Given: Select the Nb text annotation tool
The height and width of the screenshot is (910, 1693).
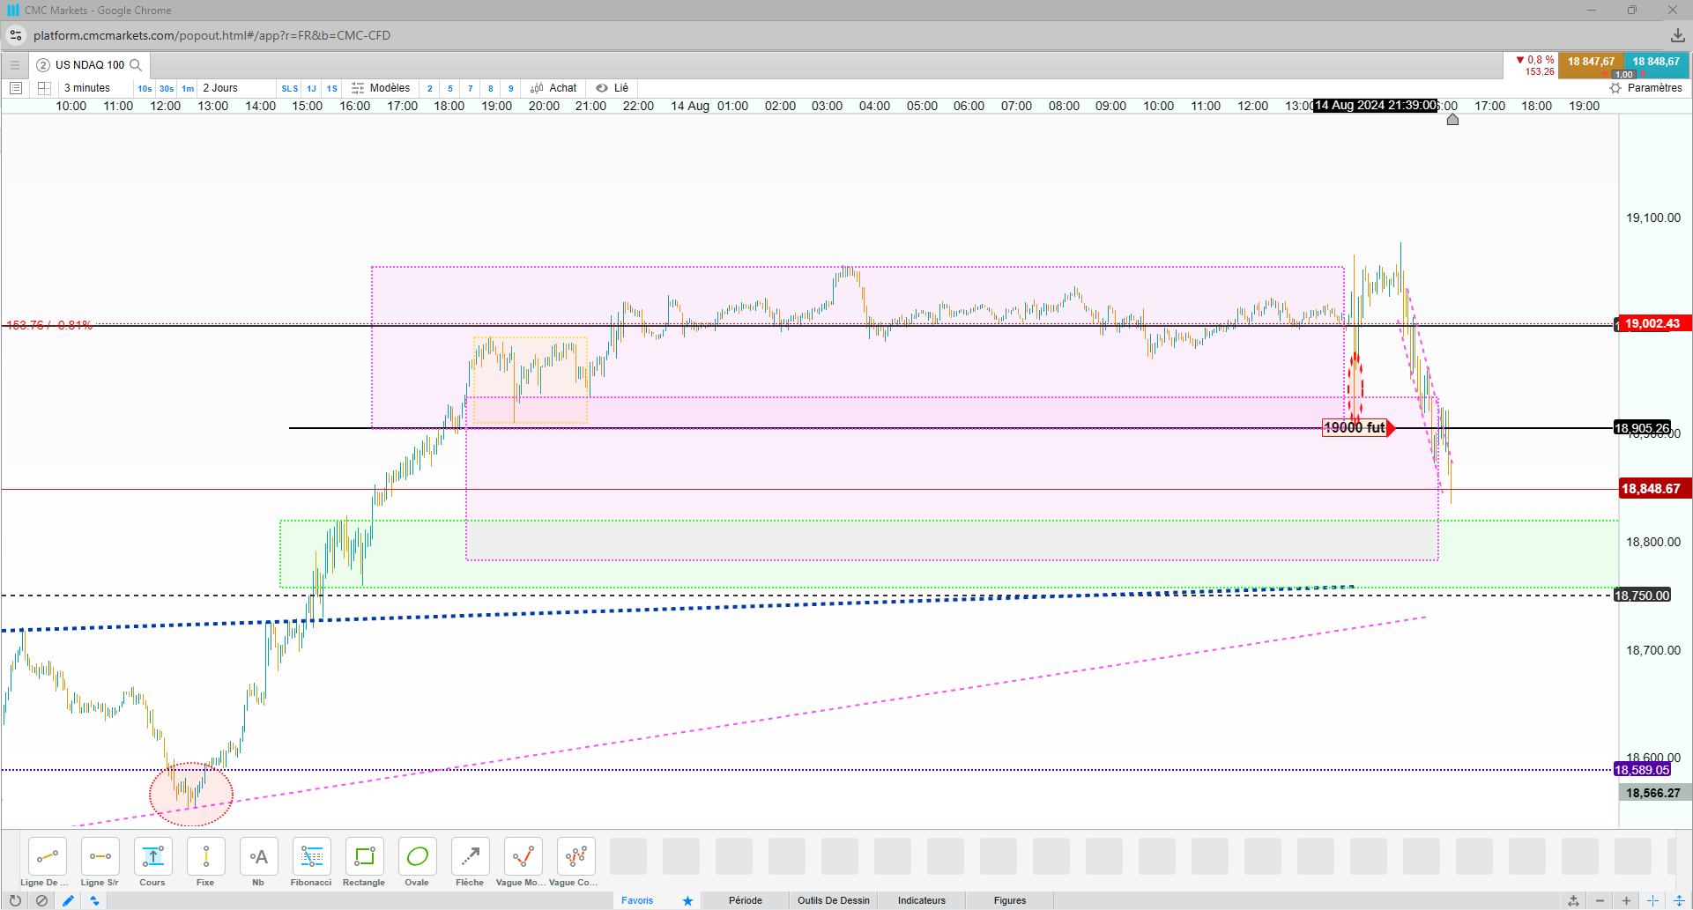Looking at the screenshot, I should click(258, 856).
